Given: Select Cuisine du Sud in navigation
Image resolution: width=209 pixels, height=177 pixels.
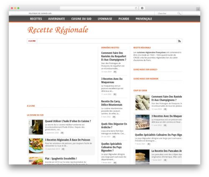Looking at the screenshot, I should click(x=81, y=19).
